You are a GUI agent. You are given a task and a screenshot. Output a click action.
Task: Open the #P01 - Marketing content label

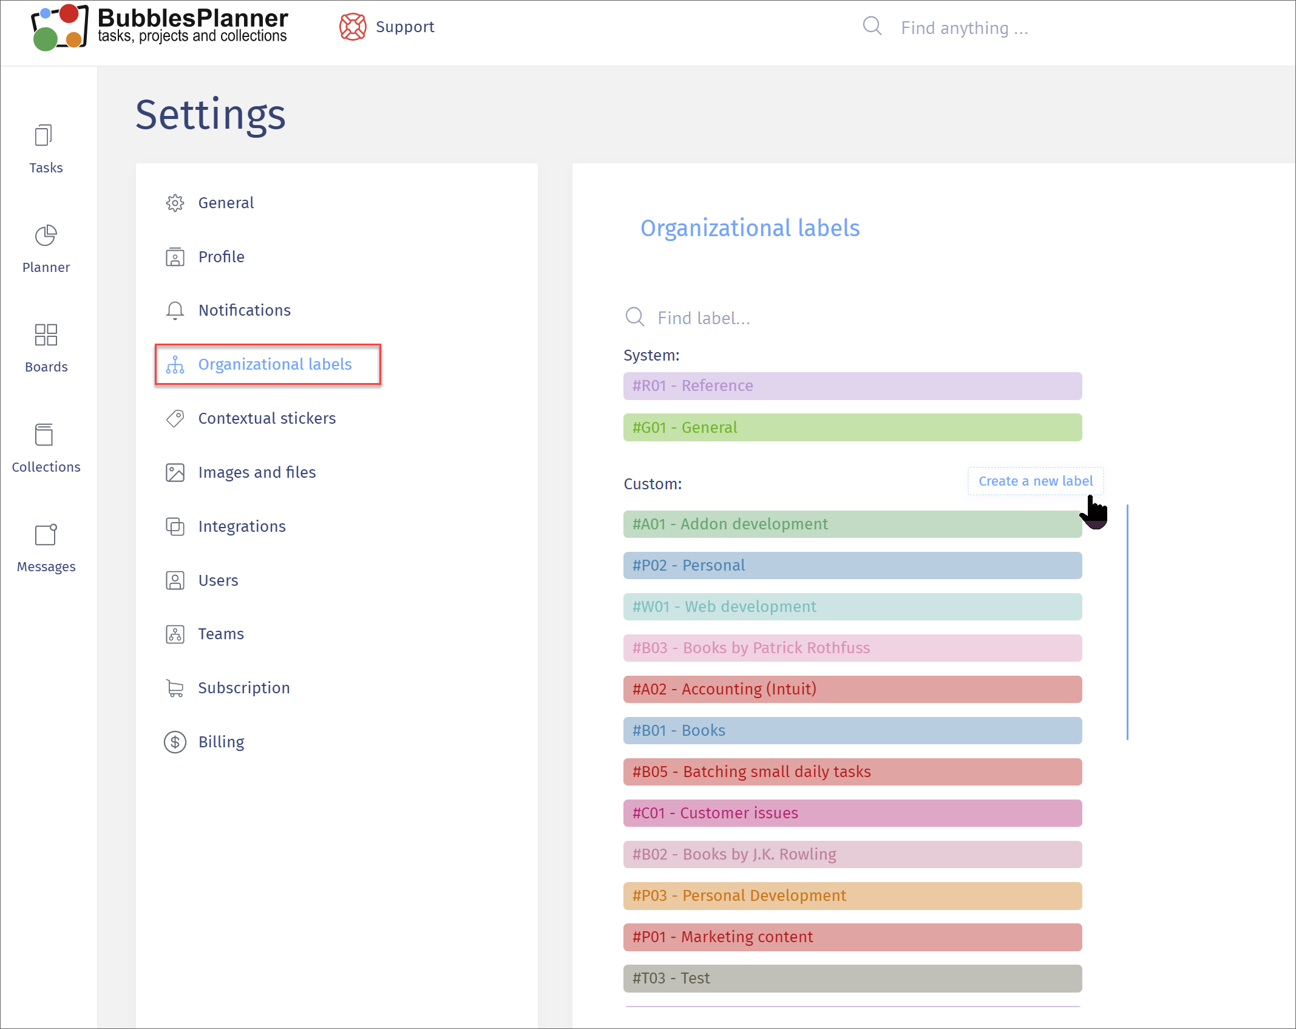[852, 937]
